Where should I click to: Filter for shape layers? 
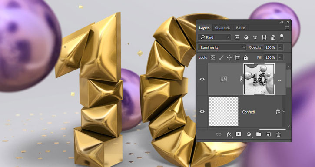[264, 37]
